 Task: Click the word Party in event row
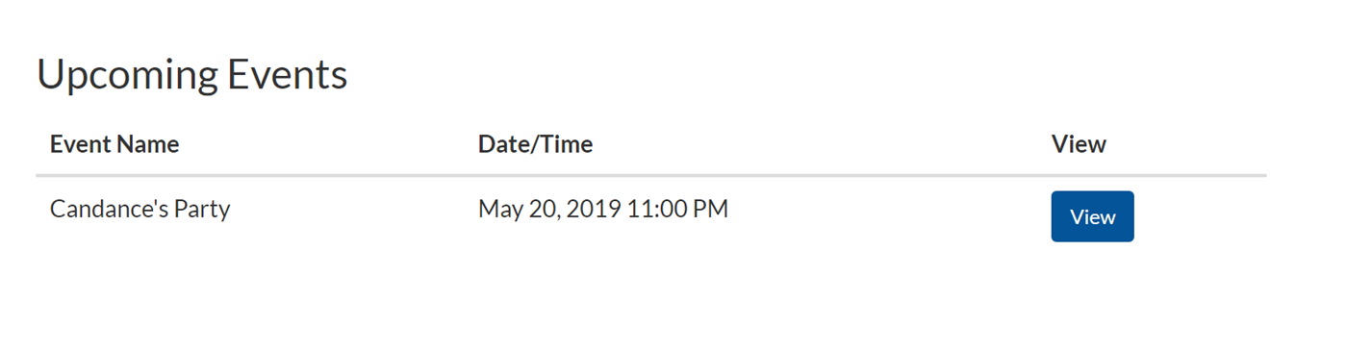pos(202,210)
